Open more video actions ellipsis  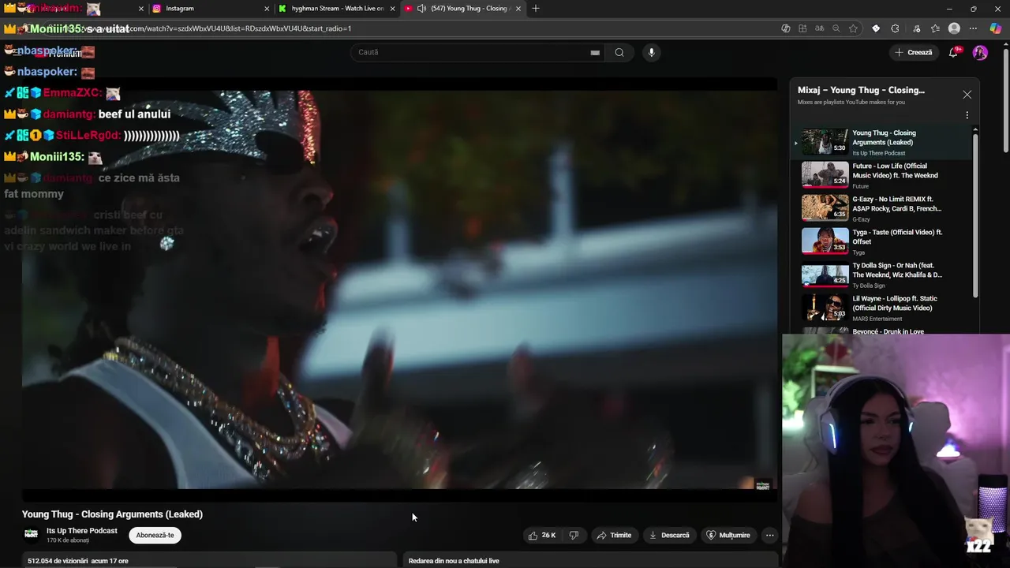(769, 535)
